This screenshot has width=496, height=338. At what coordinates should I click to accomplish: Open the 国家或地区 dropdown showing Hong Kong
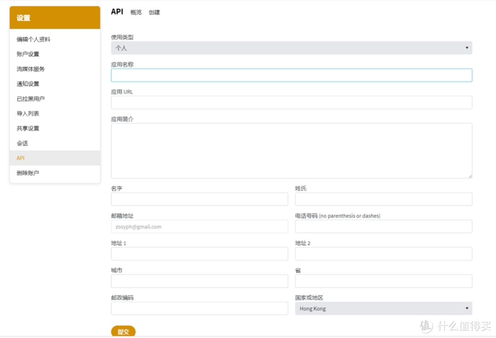tap(383, 308)
